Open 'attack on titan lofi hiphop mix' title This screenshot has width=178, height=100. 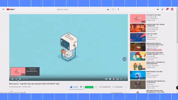pos(155,63)
